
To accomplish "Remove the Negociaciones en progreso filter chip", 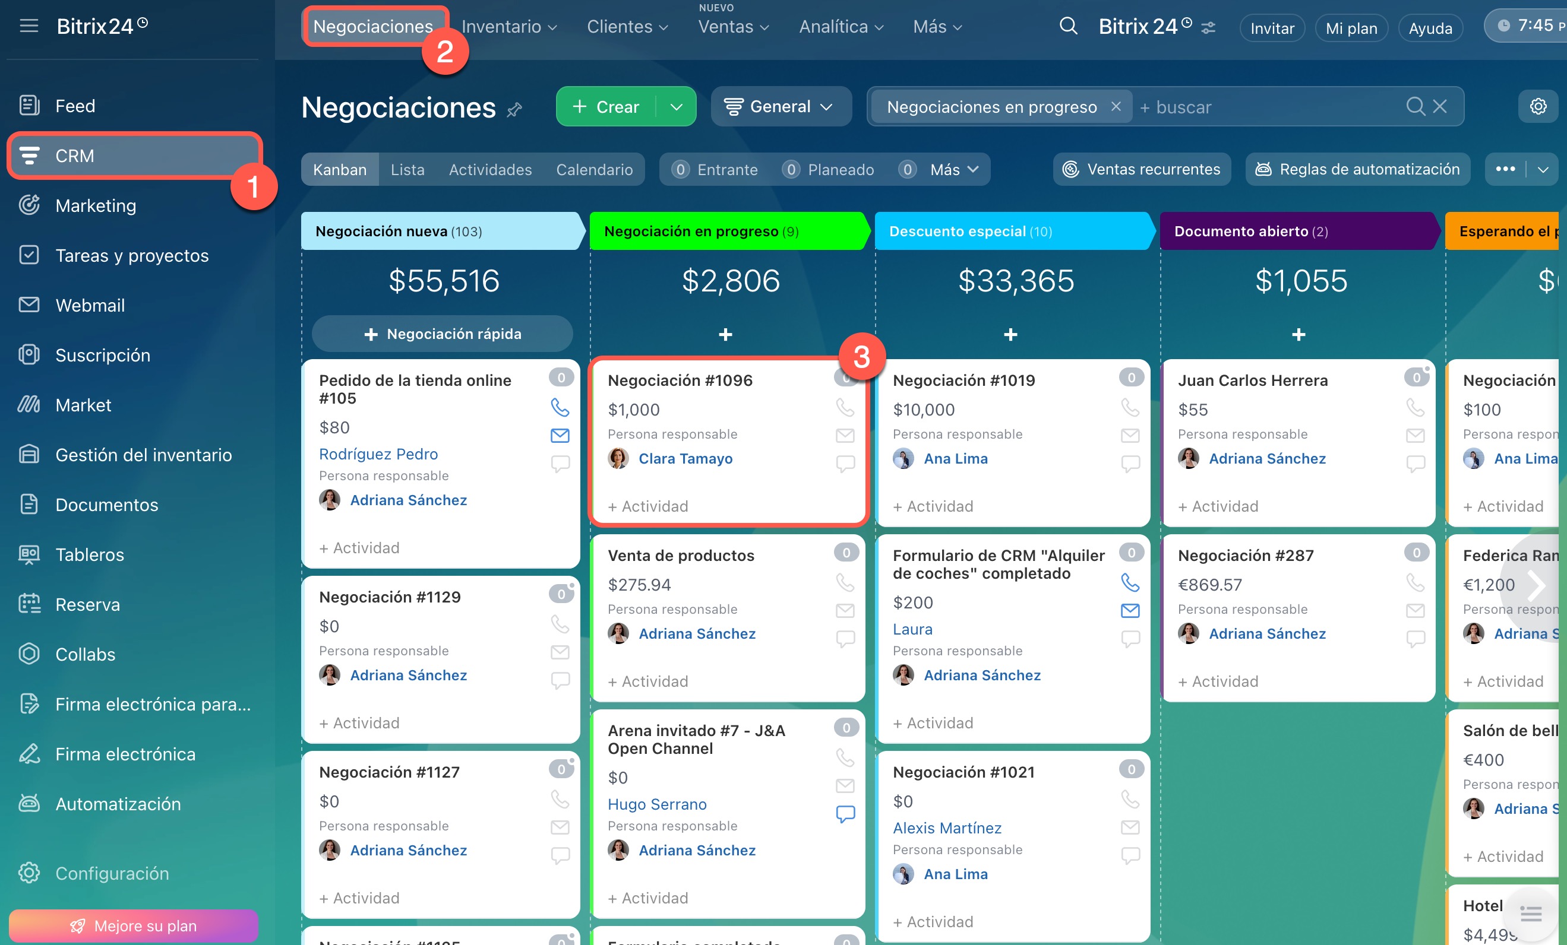I will (1116, 106).
